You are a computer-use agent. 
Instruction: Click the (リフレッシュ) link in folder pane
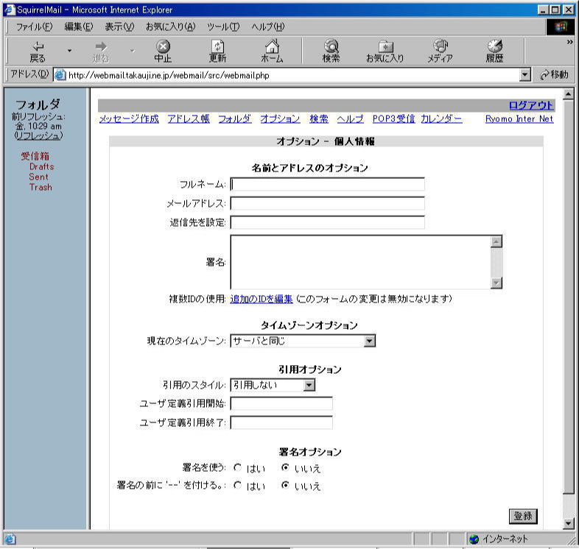pos(38,135)
